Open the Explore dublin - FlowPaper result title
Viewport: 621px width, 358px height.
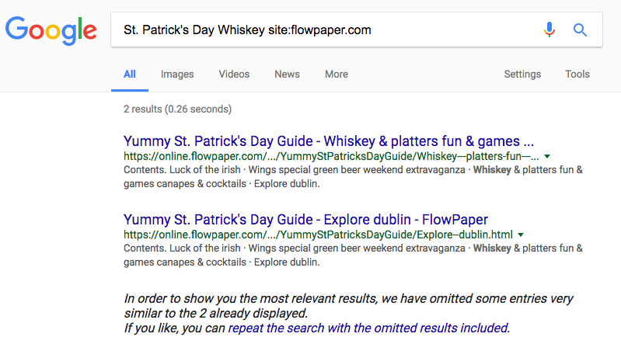[305, 220]
